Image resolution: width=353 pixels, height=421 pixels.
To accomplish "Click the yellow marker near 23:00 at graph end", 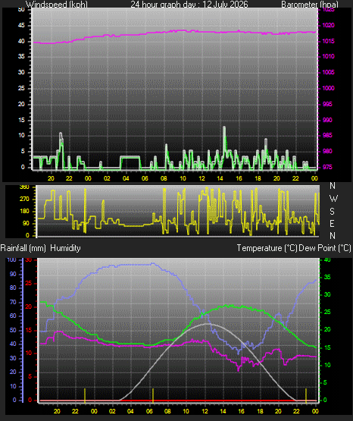I will tap(306, 395).
